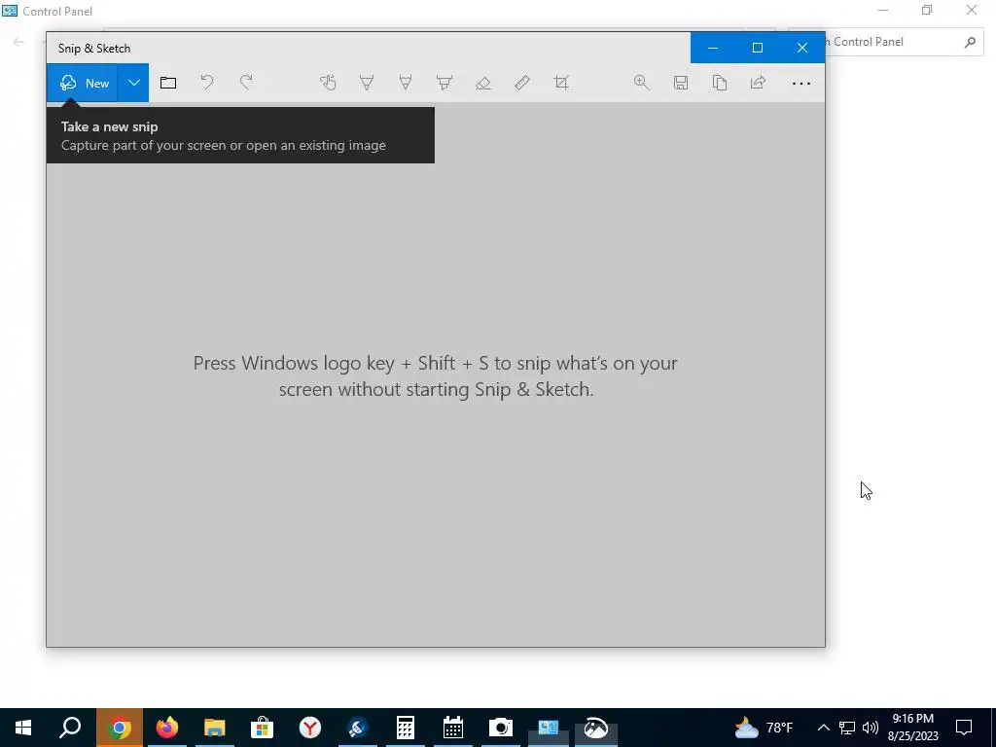Restore down the Control Panel window
The image size is (996, 747).
pyautogui.click(x=927, y=10)
